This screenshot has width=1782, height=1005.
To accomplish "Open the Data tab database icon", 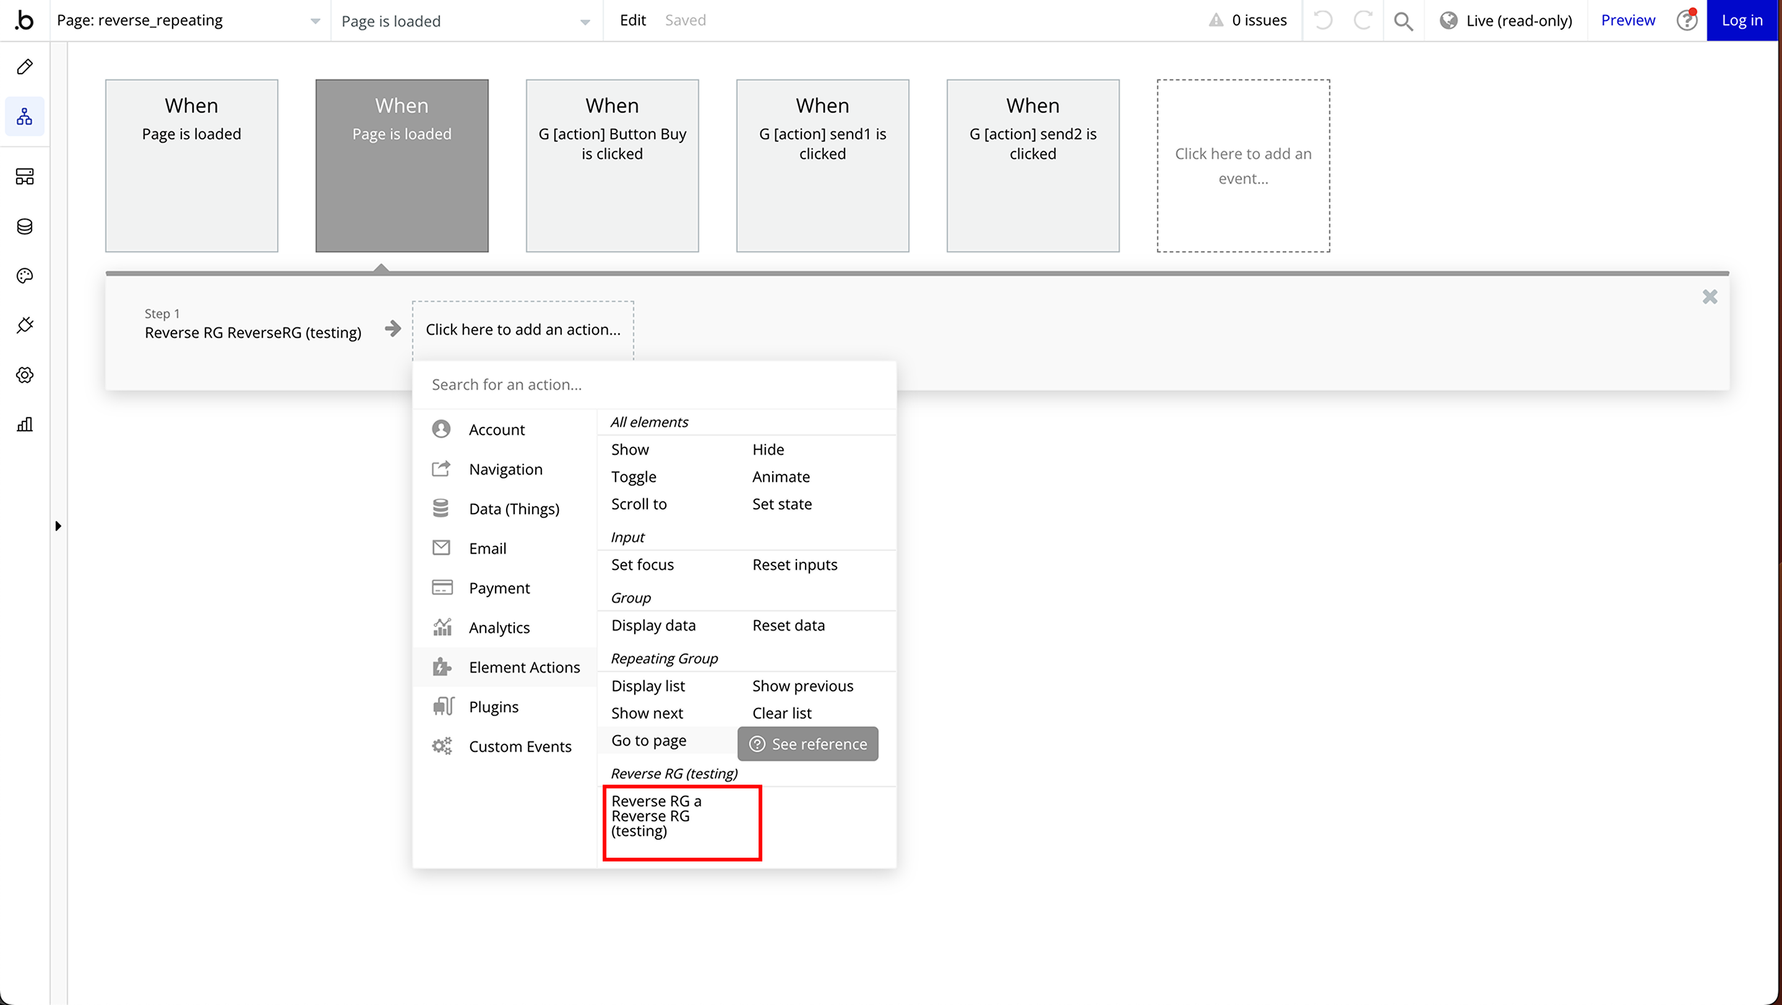I will point(25,226).
